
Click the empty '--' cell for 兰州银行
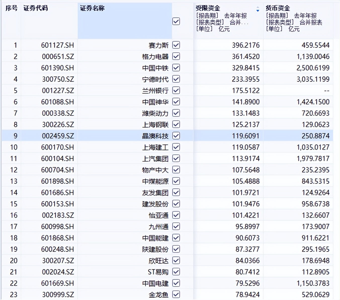click(x=327, y=91)
